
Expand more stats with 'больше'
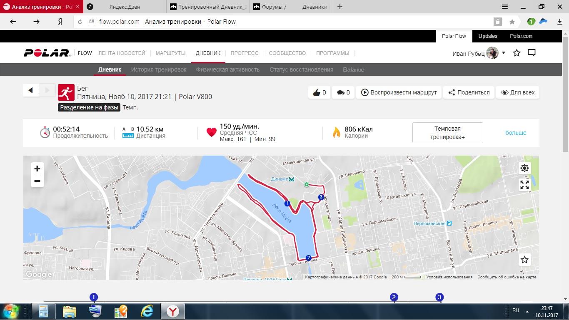[x=516, y=133]
